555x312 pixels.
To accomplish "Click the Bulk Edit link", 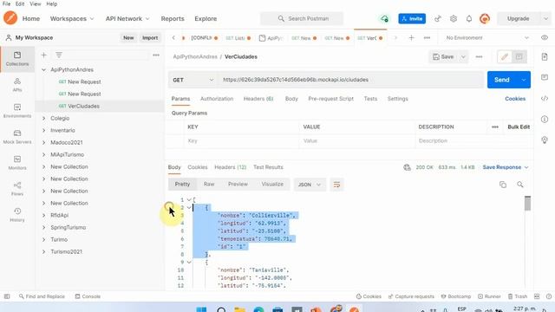I will click(x=519, y=127).
